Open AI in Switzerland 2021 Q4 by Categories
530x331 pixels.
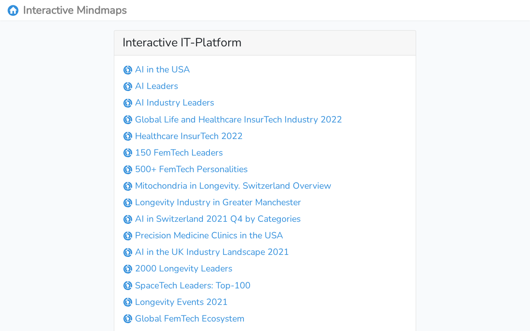click(x=218, y=219)
